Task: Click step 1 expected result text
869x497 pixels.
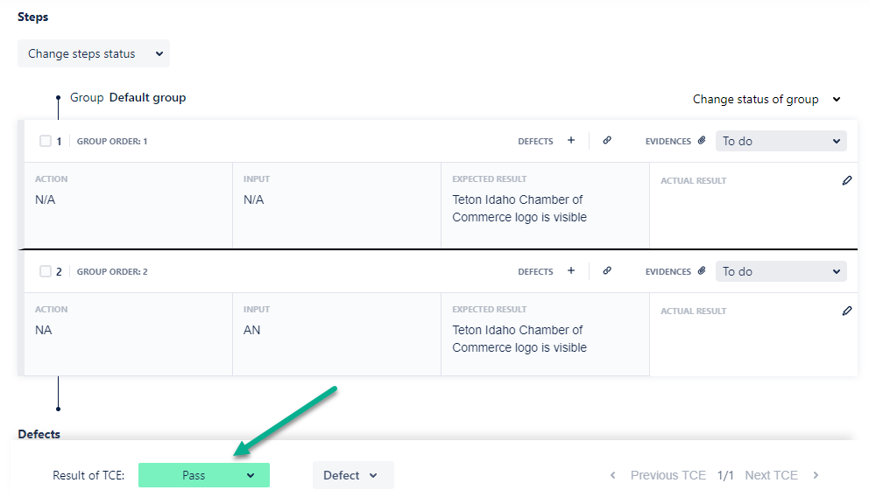Action: point(519,208)
